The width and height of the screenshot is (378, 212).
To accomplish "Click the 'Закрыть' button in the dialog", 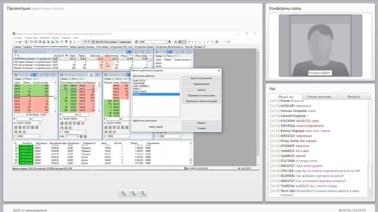I will [x=201, y=123].
